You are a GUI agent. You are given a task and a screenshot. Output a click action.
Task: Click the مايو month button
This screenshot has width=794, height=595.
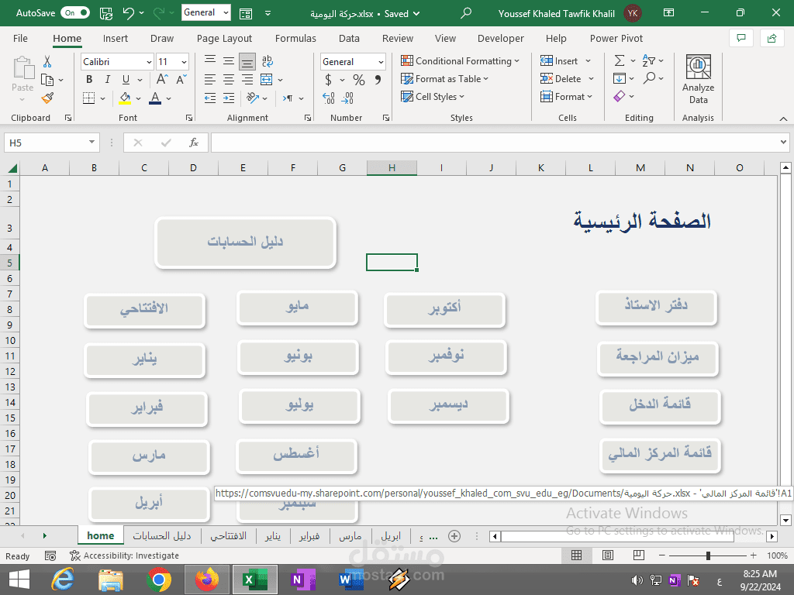point(297,308)
